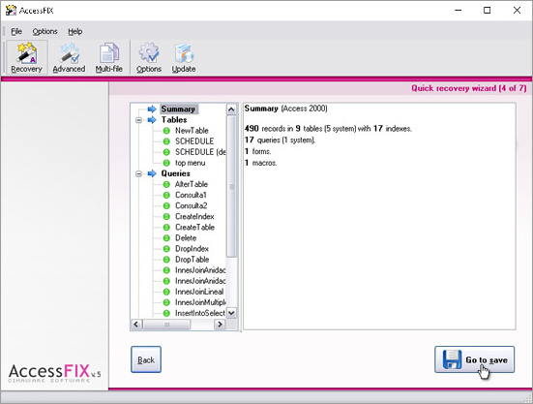Click the blue arrow beside Summary
The image size is (533, 404).
point(152,109)
